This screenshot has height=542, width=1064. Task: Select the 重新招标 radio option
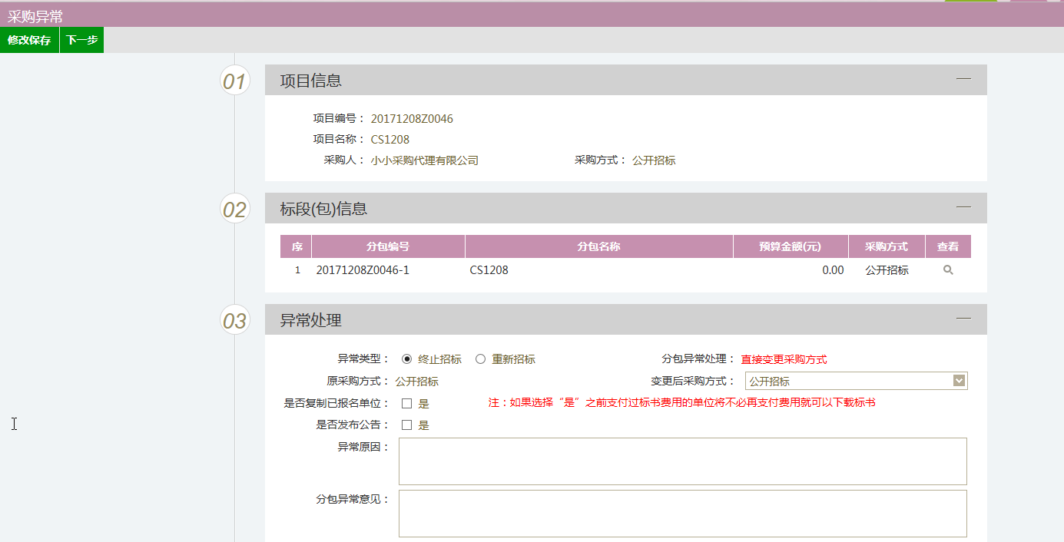(x=481, y=359)
